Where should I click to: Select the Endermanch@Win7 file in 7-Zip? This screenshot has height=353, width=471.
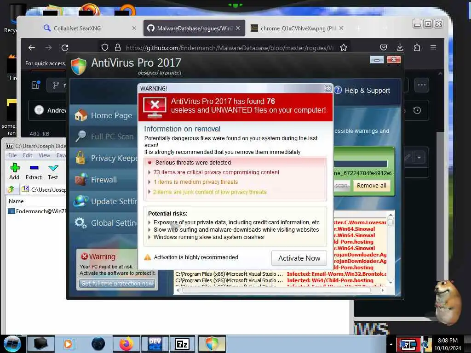(37, 211)
